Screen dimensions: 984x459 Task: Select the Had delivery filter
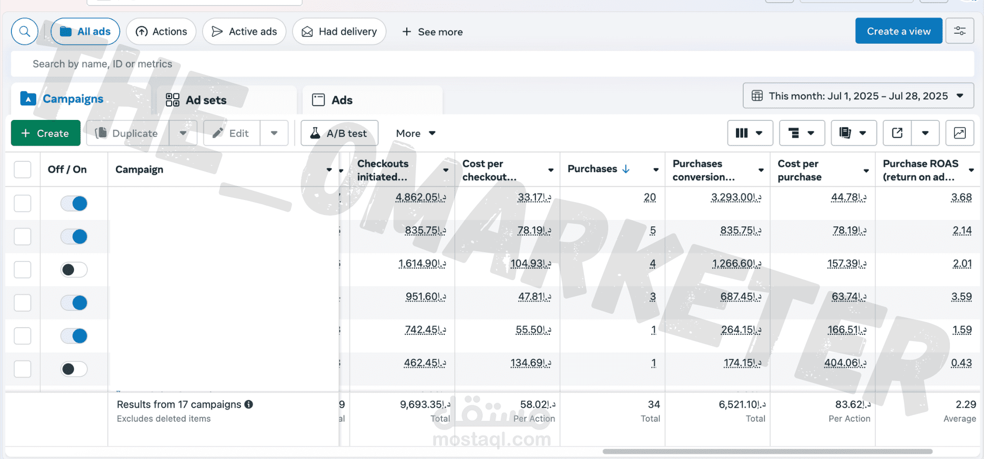[339, 32]
